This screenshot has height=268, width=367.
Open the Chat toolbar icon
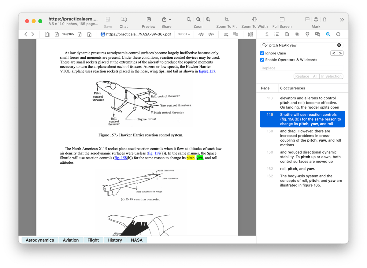[x=124, y=20]
